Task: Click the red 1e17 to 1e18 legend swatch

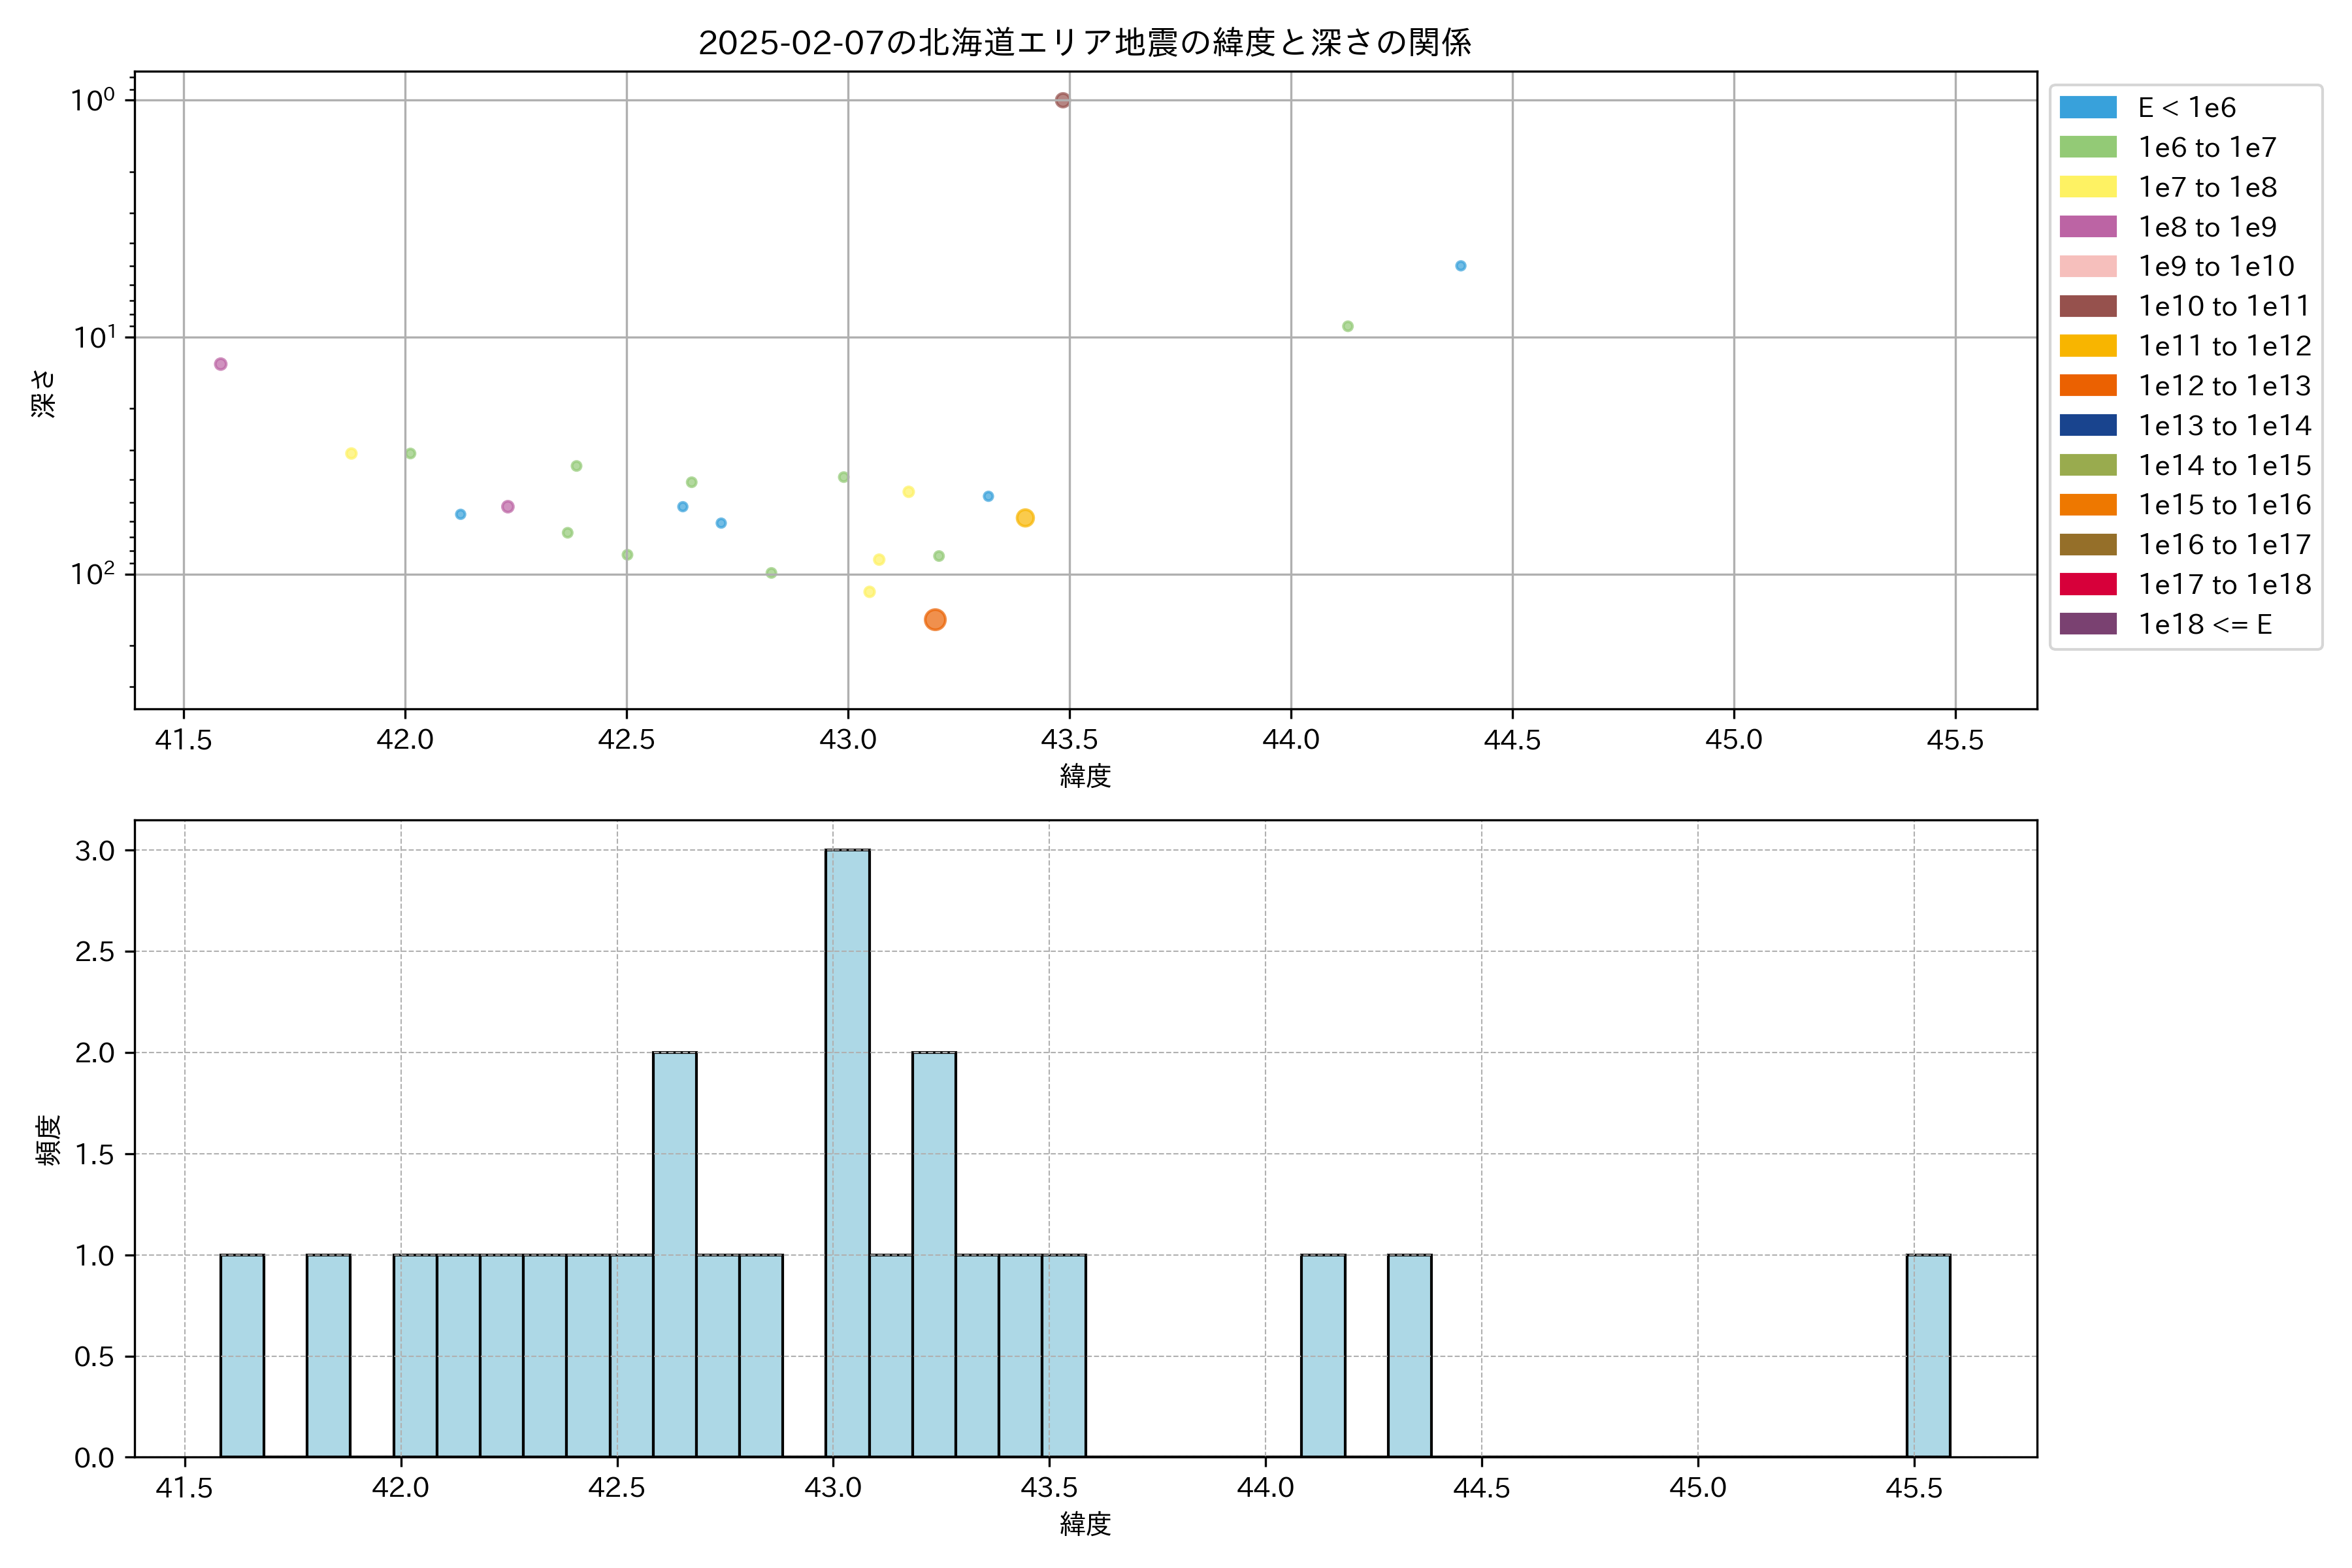Action: [2087, 584]
